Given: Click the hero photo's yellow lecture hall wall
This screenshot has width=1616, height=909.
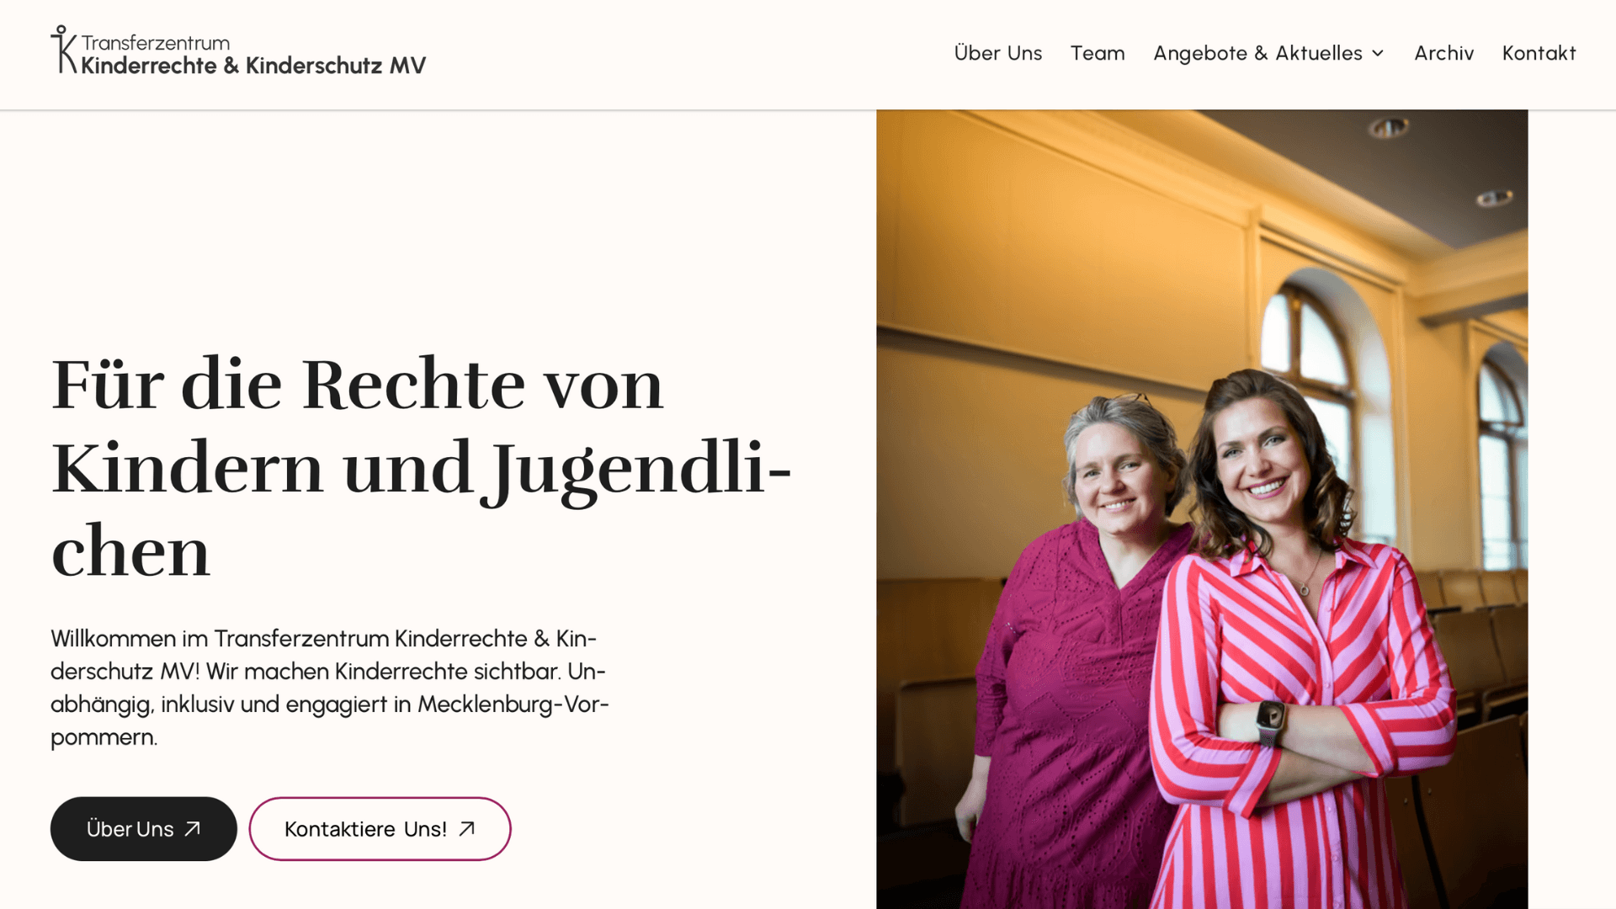Looking at the screenshot, I should point(1052,252).
